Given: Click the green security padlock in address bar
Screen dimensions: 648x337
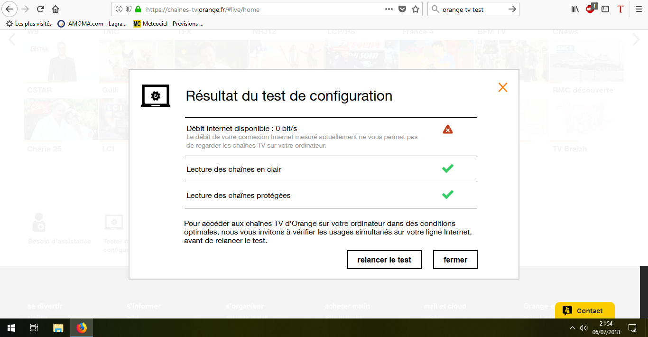Looking at the screenshot, I should 138,9.
